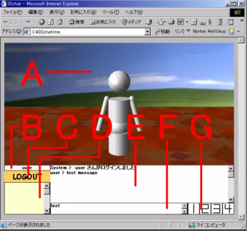Open the Mail button dropdown arrow
Viewport: 247px width, 231px height.
[x=164, y=22]
